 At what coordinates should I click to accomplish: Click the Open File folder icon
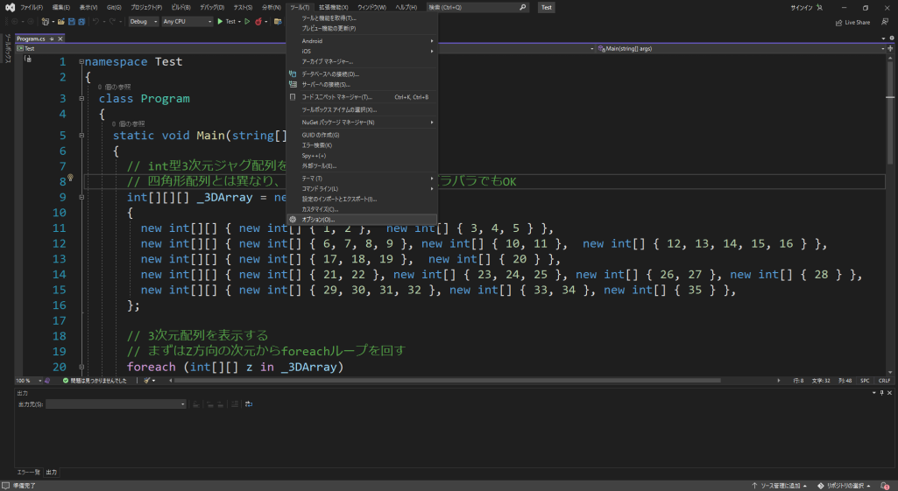coord(60,22)
